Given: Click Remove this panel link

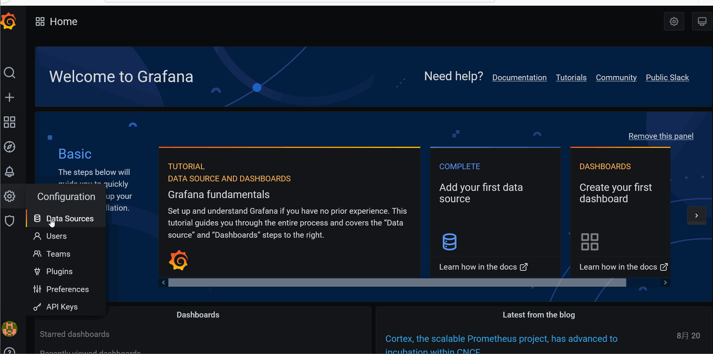Looking at the screenshot, I should tap(661, 136).
